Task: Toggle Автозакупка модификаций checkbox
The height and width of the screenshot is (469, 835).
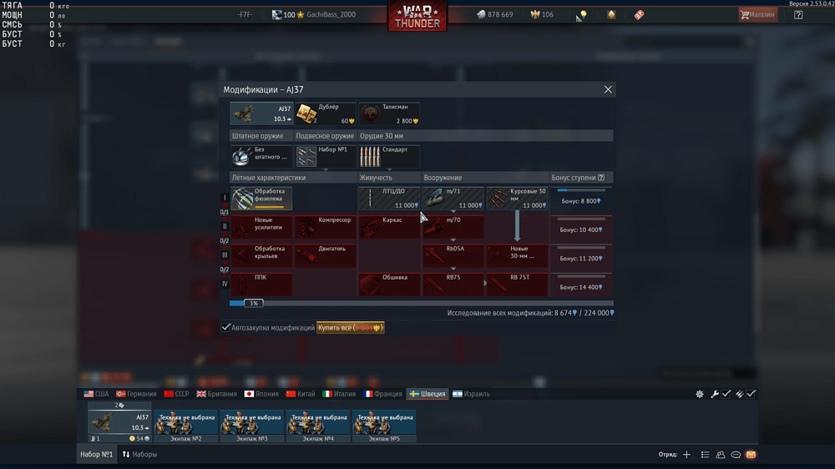Action: [x=226, y=328]
